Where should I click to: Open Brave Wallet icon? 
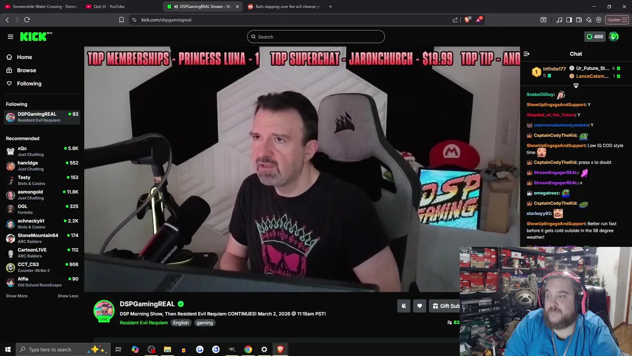(579, 20)
